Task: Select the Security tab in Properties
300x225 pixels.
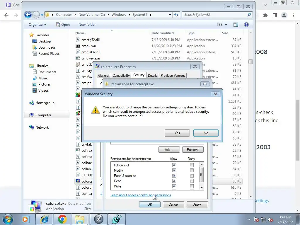Action: [139, 75]
